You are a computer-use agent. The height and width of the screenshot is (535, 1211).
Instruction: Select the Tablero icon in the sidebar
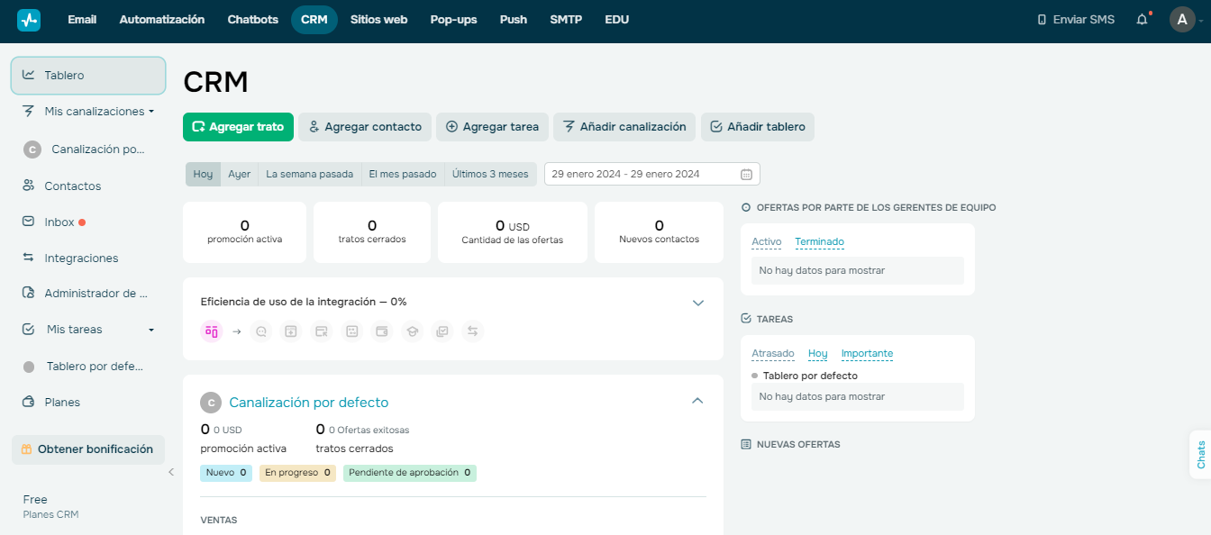tap(30, 75)
